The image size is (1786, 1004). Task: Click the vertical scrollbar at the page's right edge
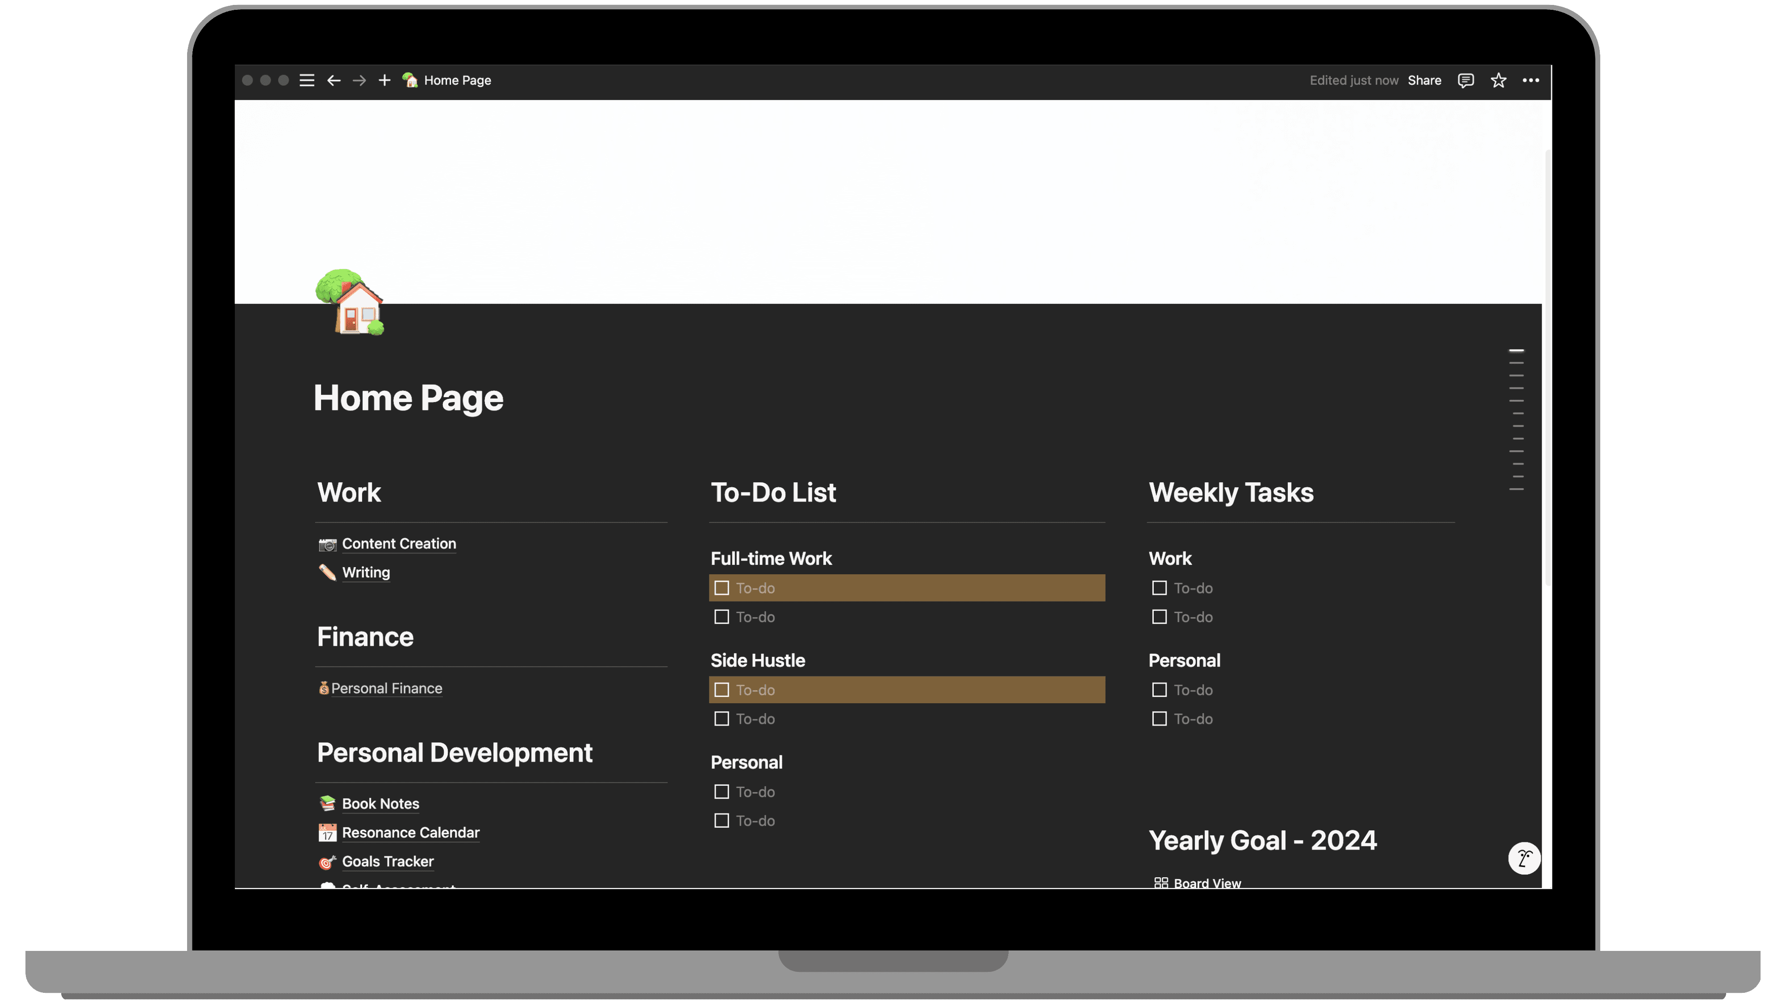tap(1548, 367)
